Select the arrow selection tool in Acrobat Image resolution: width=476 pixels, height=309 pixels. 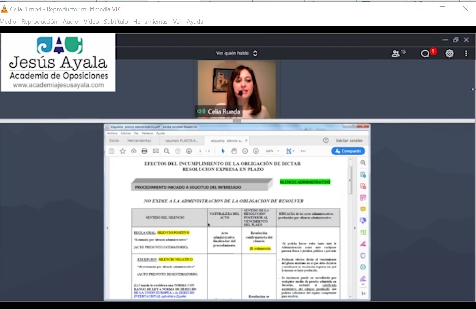point(223,151)
